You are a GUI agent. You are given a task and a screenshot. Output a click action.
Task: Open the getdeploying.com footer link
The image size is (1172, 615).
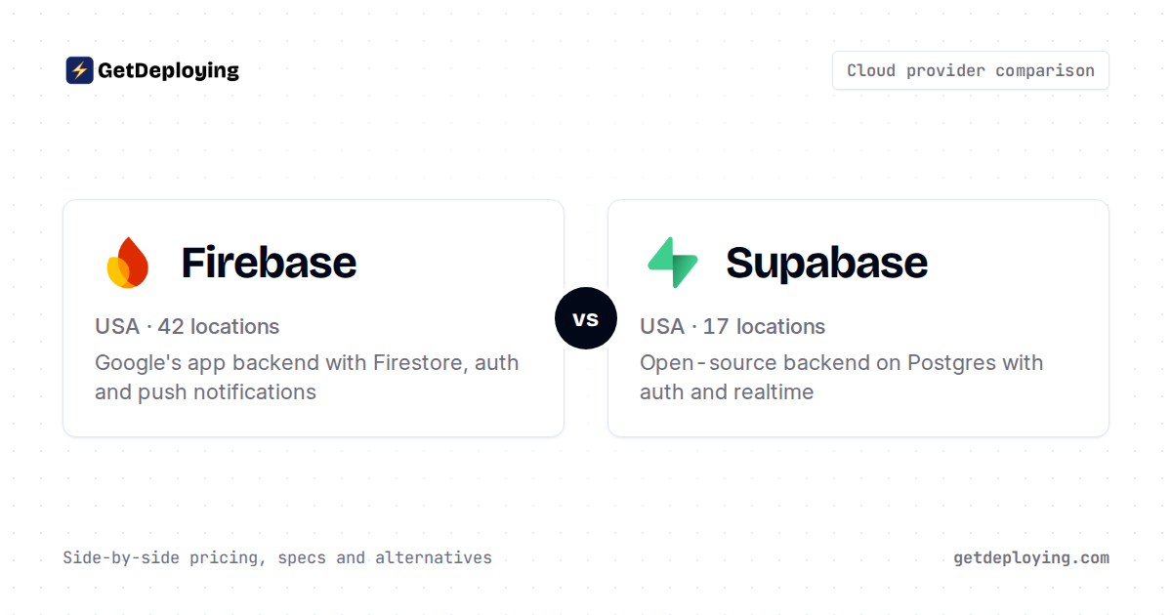(1031, 558)
